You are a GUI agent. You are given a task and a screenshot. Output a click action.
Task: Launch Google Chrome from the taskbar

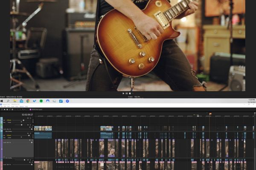(28, 101)
